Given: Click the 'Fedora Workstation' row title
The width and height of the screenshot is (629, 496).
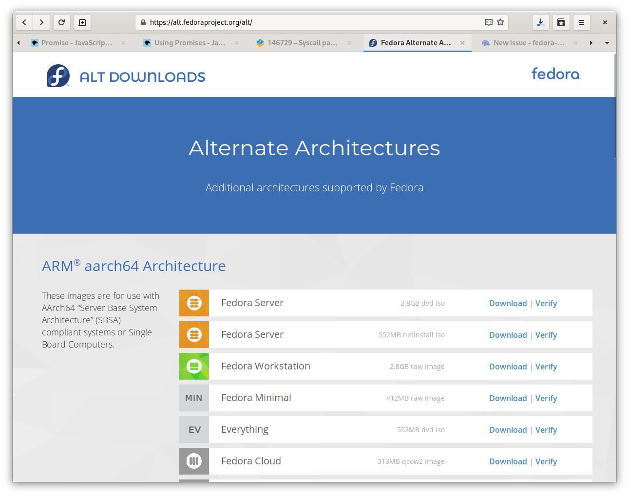Looking at the screenshot, I should click(x=266, y=366).
